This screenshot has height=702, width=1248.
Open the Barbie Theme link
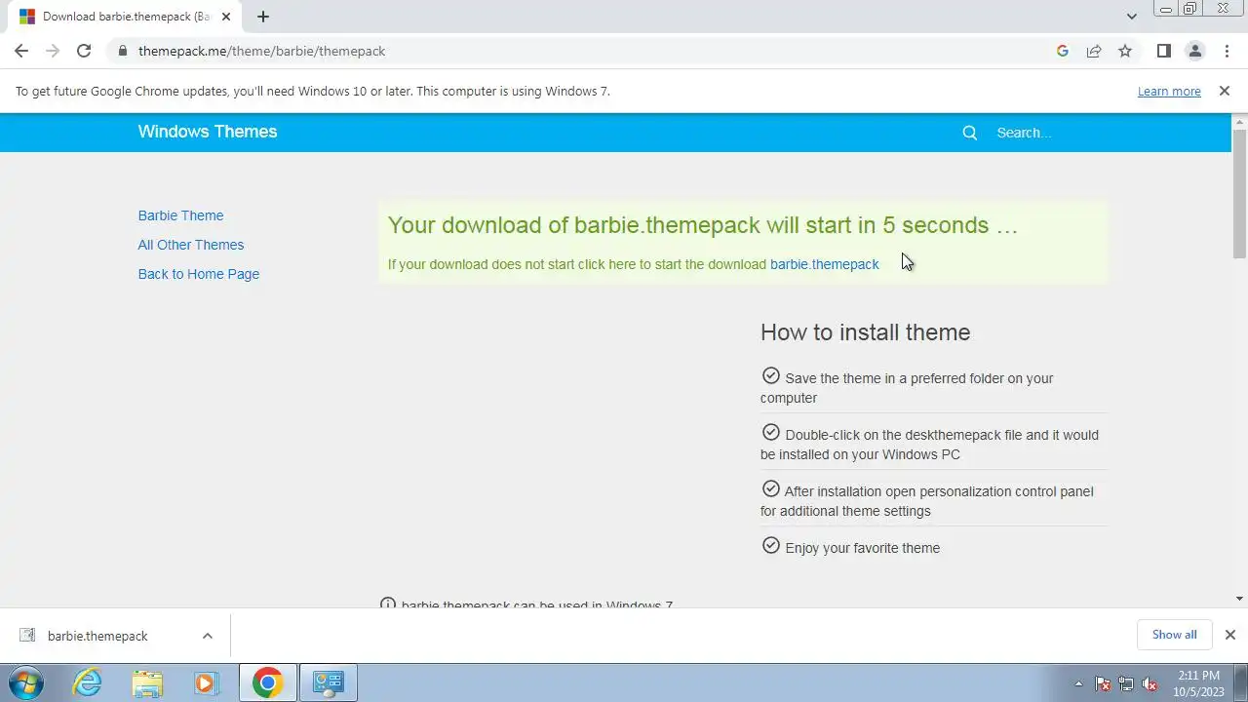180,215
